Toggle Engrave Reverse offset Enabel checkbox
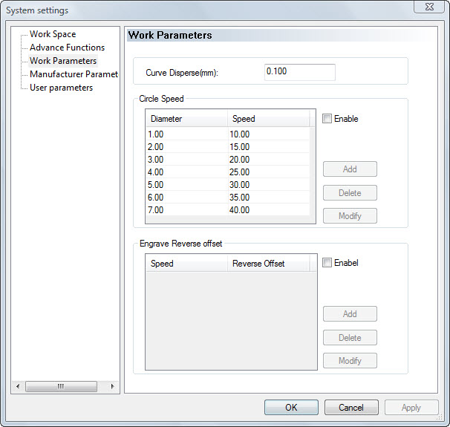The width and height of the screenshot is (450, 427). tap(327, 263)
